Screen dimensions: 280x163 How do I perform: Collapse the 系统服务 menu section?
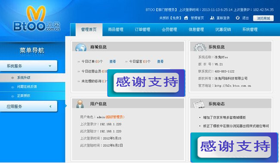50,66
